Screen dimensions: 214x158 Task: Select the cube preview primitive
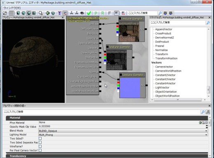[x=23, y=13]
